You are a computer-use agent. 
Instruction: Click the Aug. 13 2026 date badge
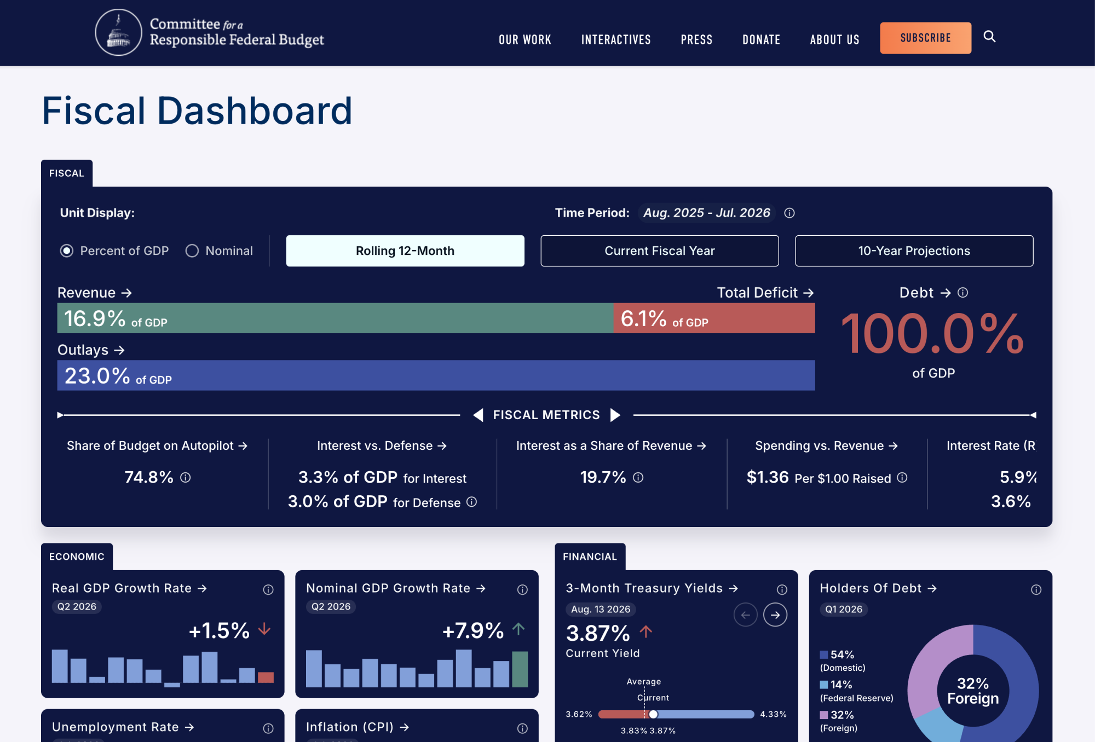(601, 610)
